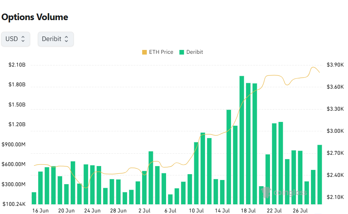Click the 16 Jun date label
The width and height of the screenshot is (348, 214).
click(x=41, y=211)
